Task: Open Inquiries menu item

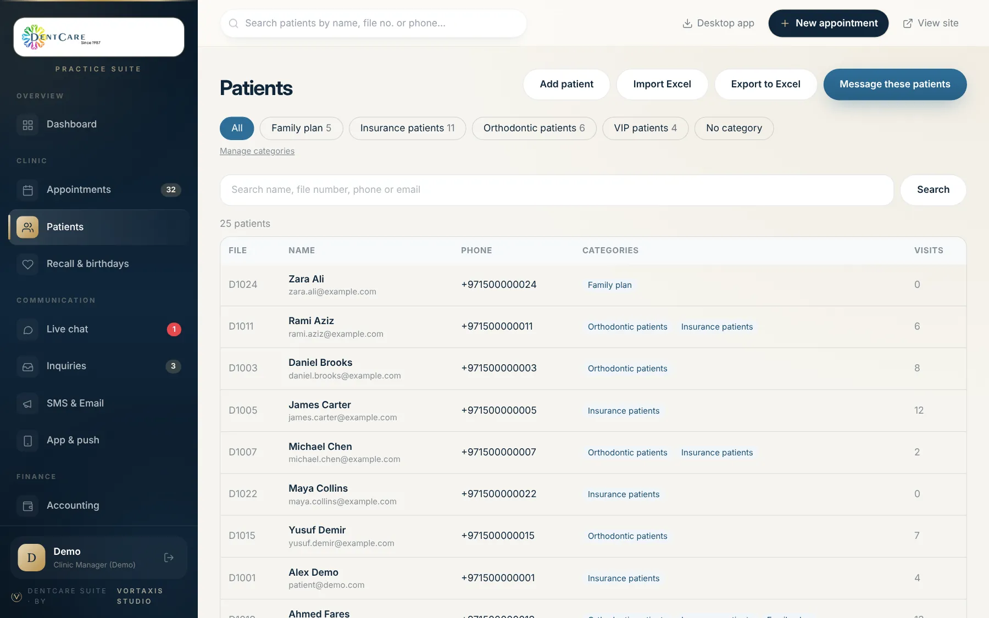Action: tap(99, 366)
